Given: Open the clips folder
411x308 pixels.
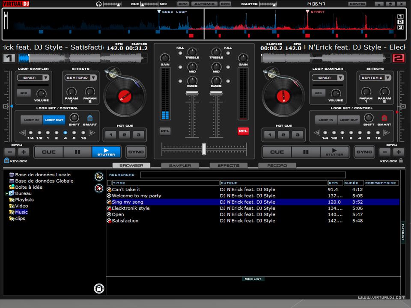Looking at the screenshot, I should [20, 219].
